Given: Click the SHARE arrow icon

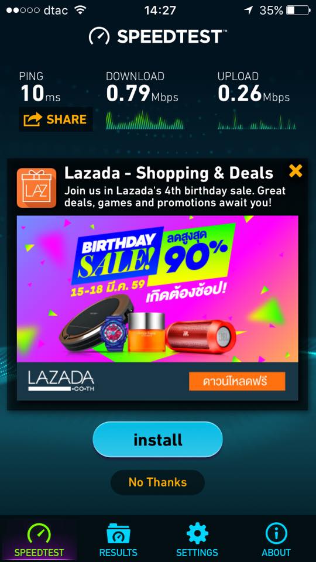Looking at the screenshot, I should [x=33, y=119].
